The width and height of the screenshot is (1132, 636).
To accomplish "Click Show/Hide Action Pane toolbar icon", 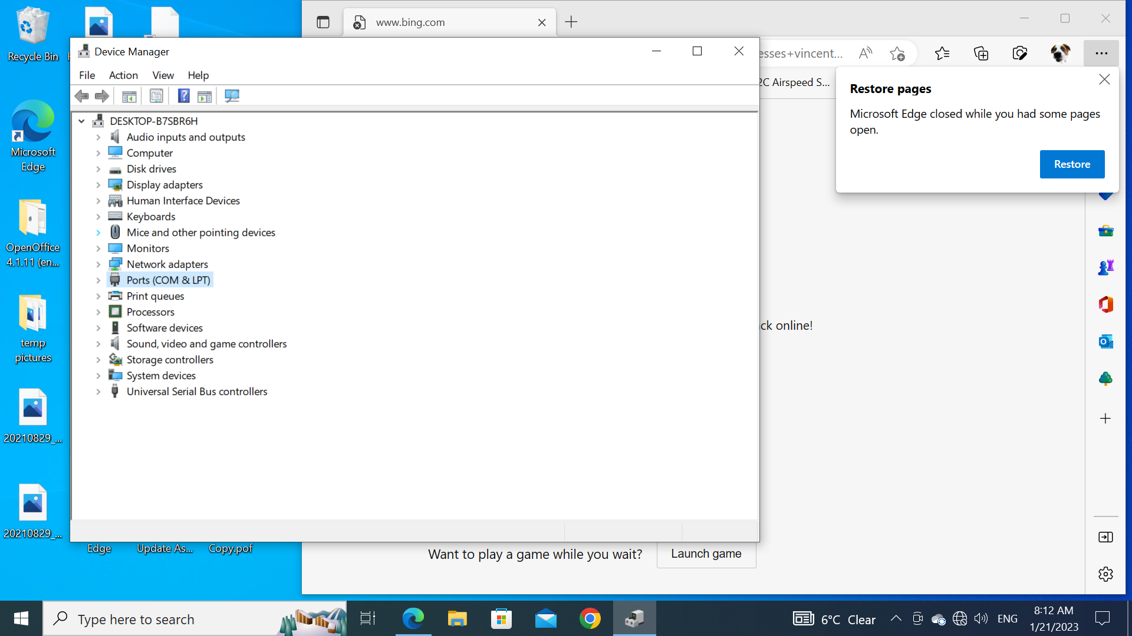I will tap(205, 96).
